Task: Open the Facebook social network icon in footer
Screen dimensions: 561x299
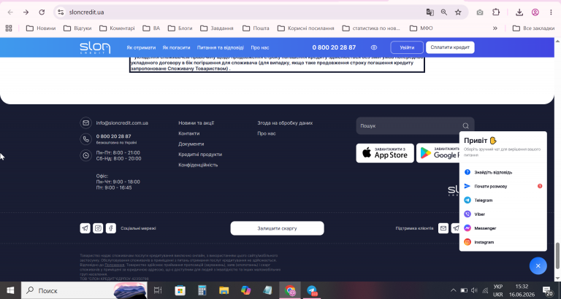Action: 111,228
